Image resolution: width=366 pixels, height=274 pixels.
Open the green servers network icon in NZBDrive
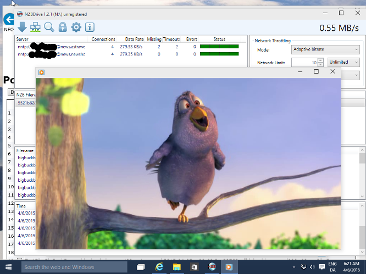tap(35, 27)
